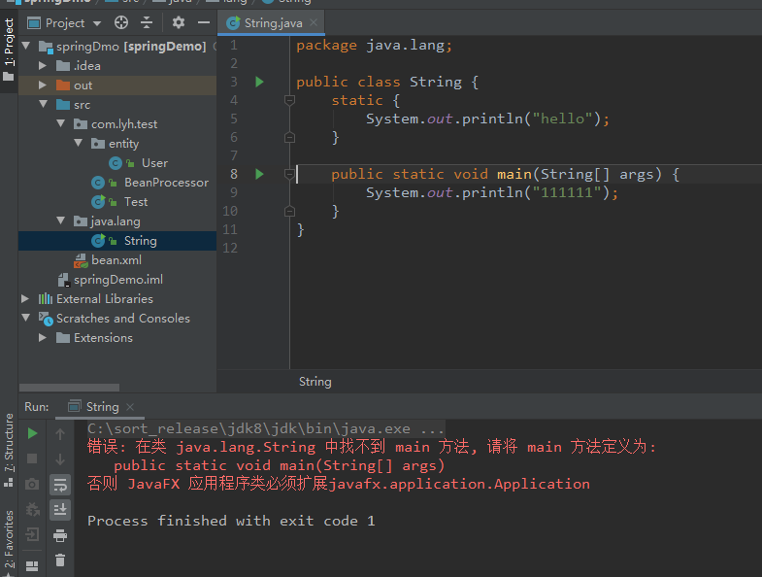
Task: Click the 'Process finished with exit code 1' text
Action: pos(231,521)
